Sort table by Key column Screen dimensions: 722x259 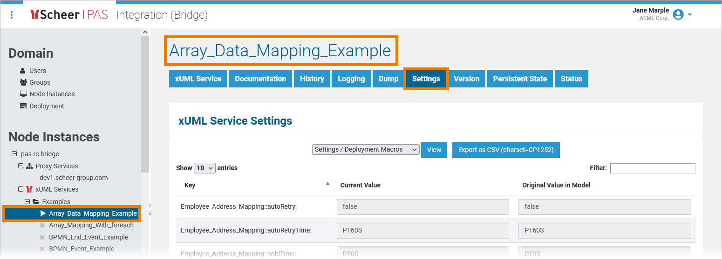tap(190, 185)
